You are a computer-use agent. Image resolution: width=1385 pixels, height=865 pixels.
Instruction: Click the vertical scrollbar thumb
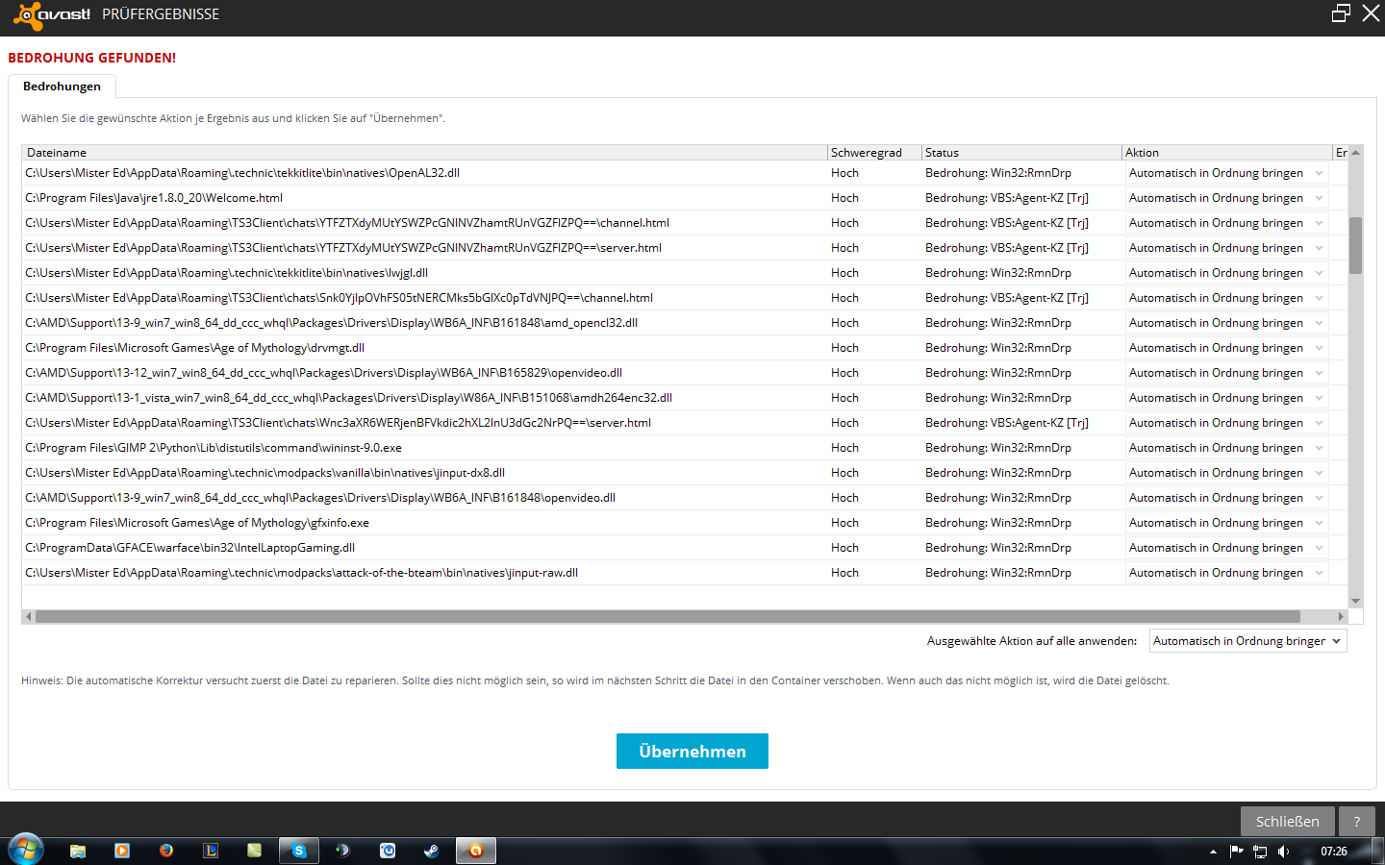(x=1355, y=245)
